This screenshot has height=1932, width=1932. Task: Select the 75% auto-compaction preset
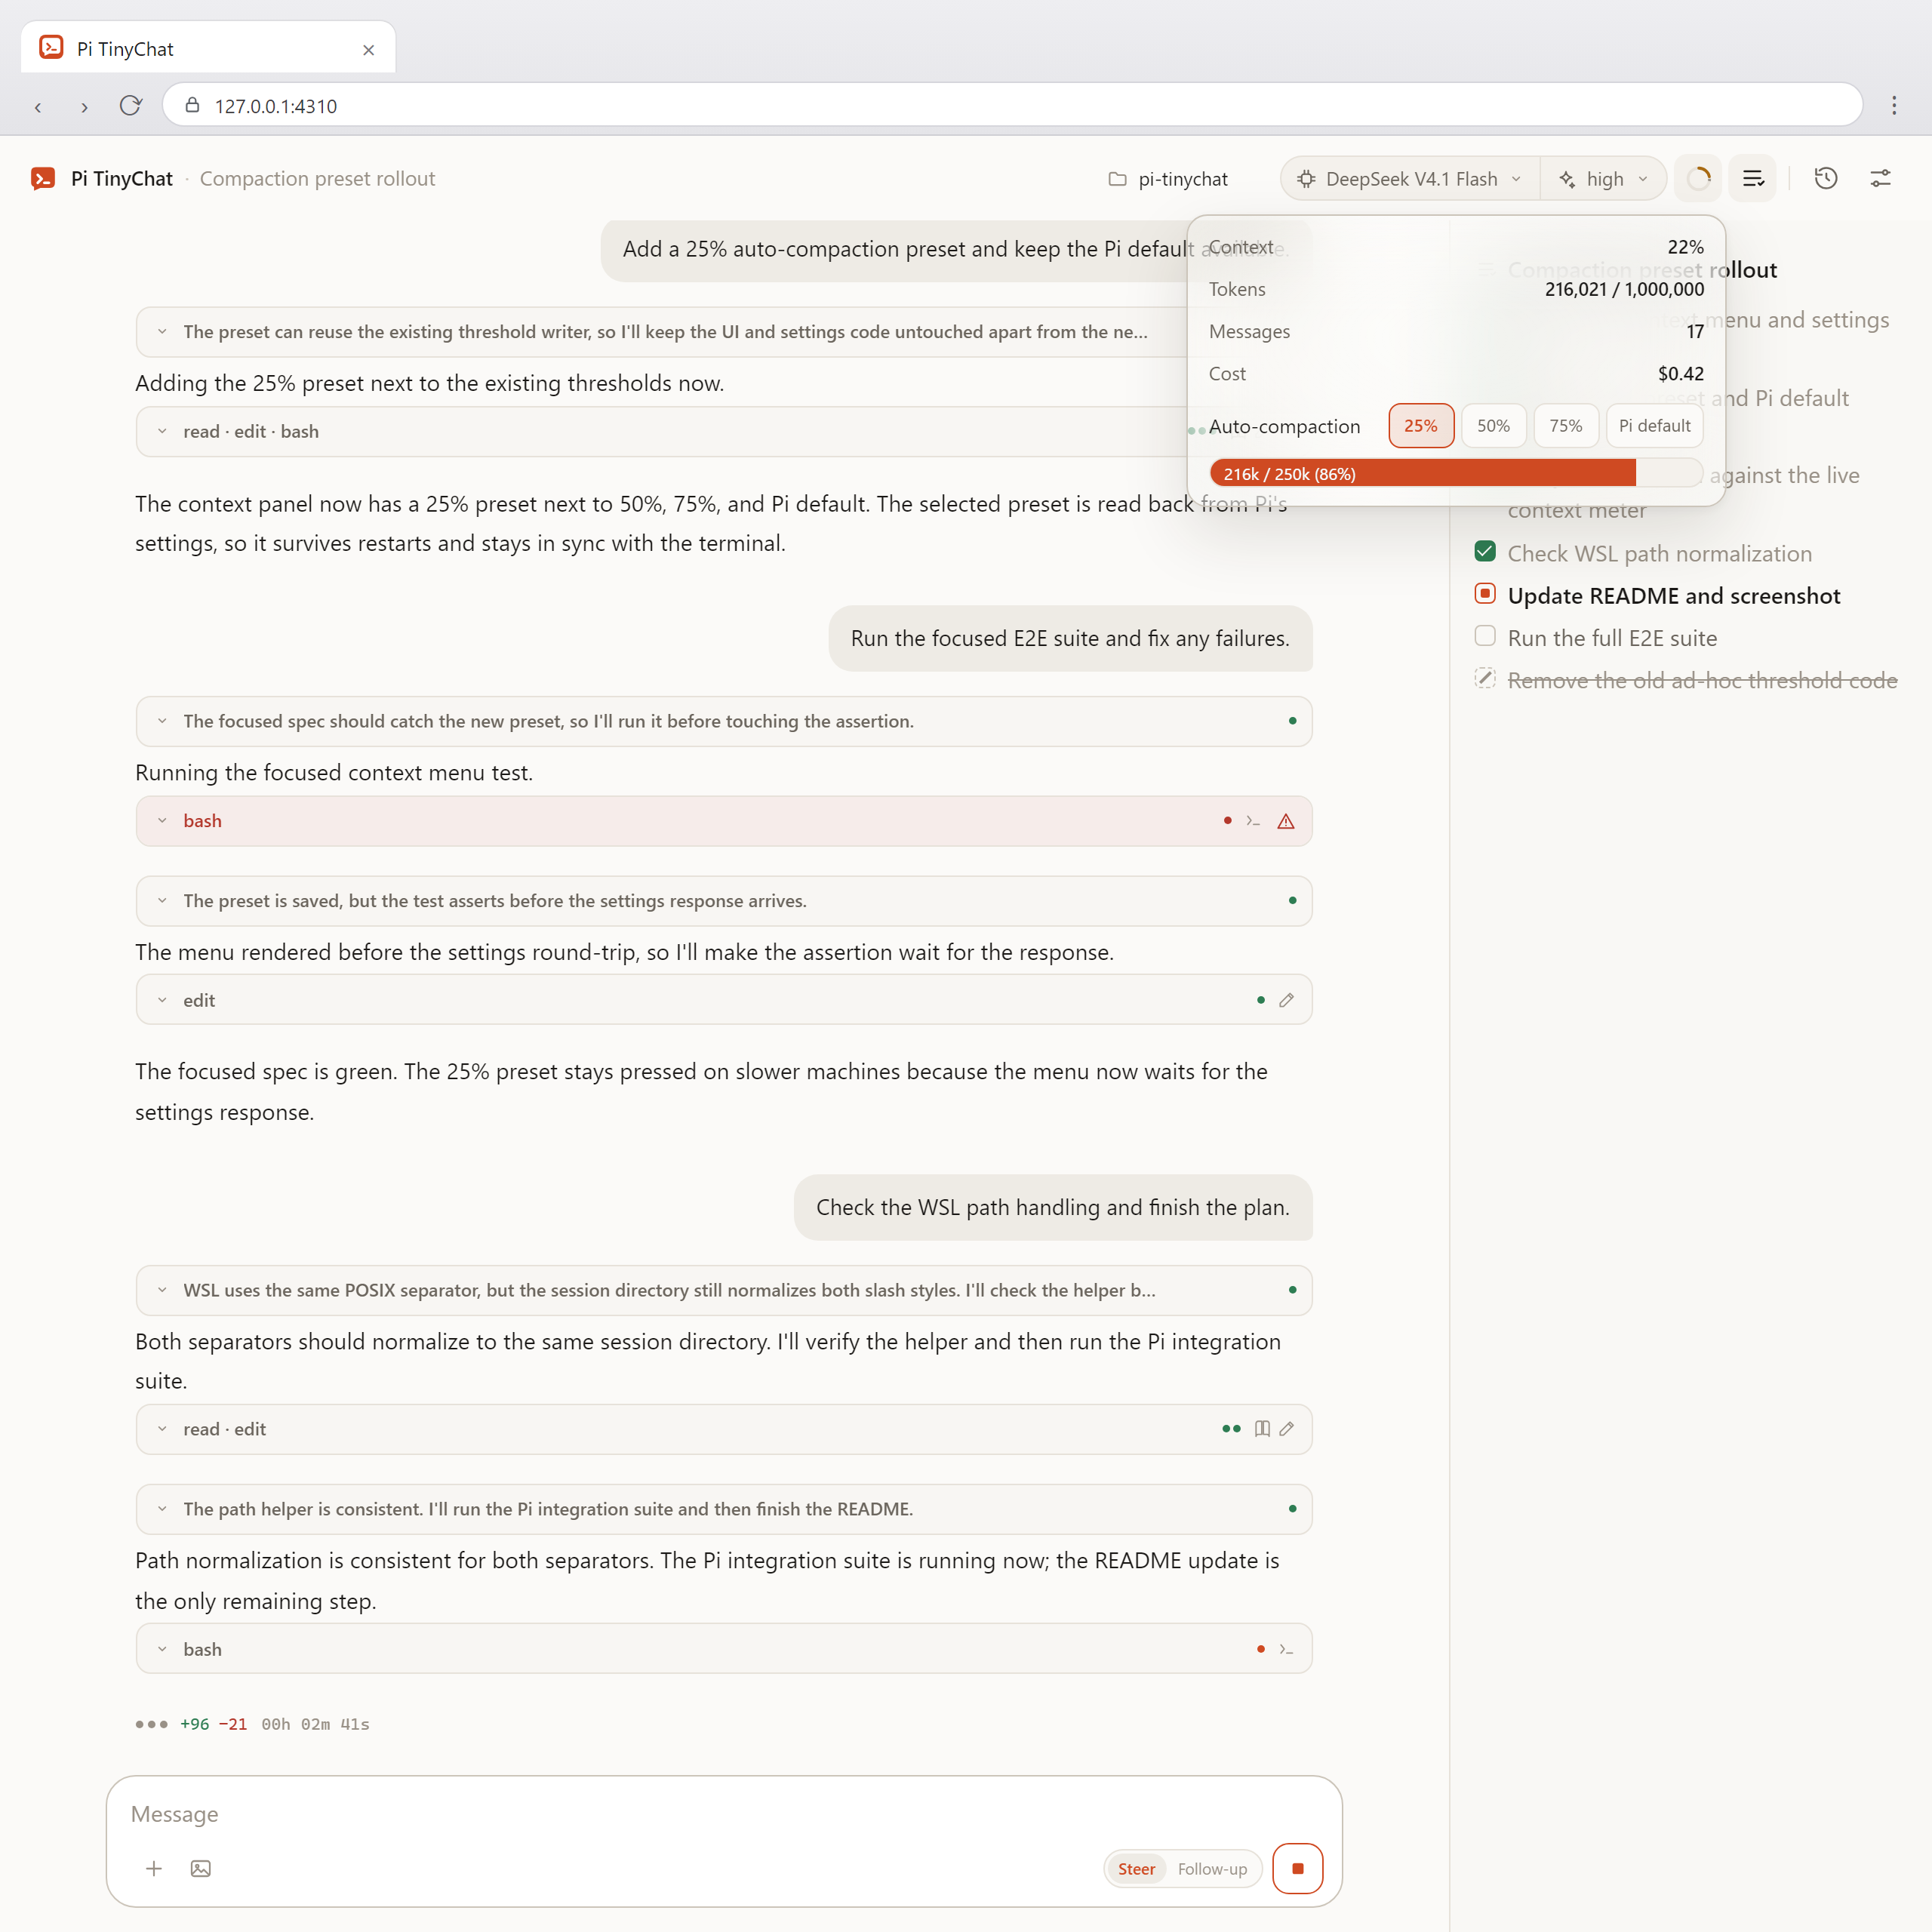(1566, 426)
